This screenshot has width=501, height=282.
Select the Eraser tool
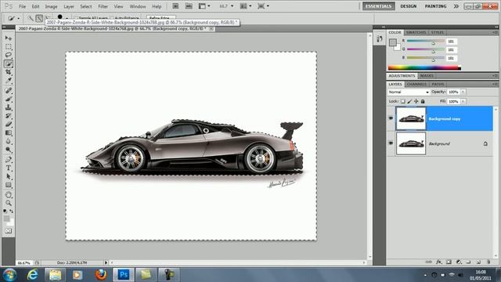(x=9, y=124)
